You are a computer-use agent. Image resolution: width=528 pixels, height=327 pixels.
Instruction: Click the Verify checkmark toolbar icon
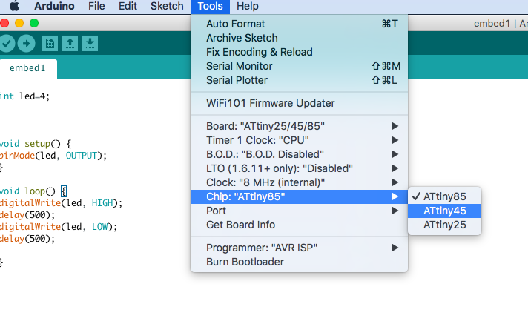pos(7,44)
